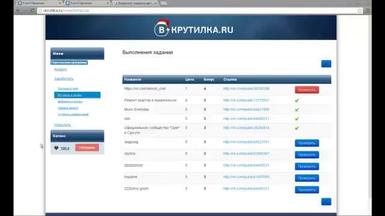Go back using the browser back arrow
The width and height of the screenshot is (385, 216).
[x=19, y=11]
